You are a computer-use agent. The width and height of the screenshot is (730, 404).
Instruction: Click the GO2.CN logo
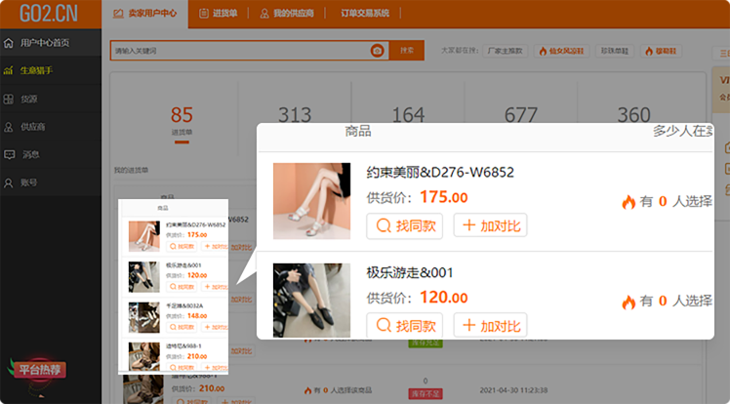44,14
